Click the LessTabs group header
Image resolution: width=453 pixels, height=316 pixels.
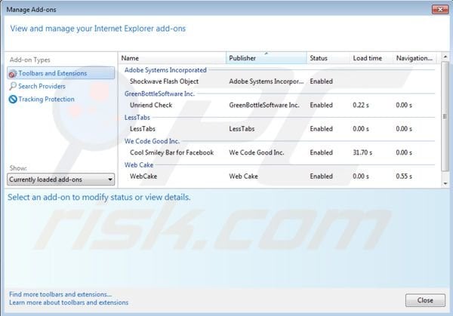pyautogui.click(x=137, y=117)
